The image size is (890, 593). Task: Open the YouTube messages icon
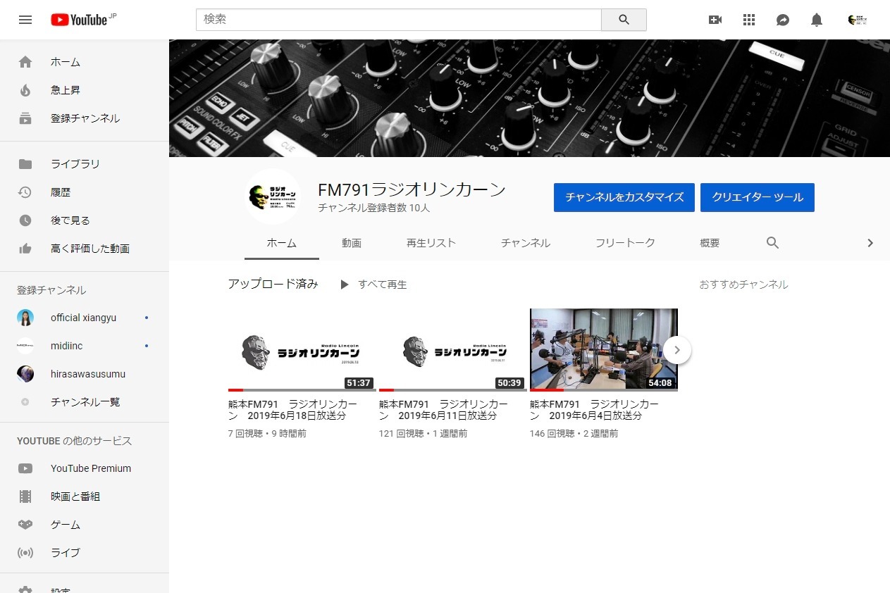pos(782,20)
